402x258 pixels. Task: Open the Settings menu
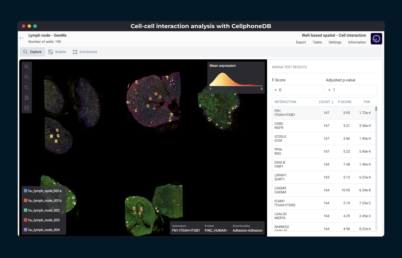335,42
